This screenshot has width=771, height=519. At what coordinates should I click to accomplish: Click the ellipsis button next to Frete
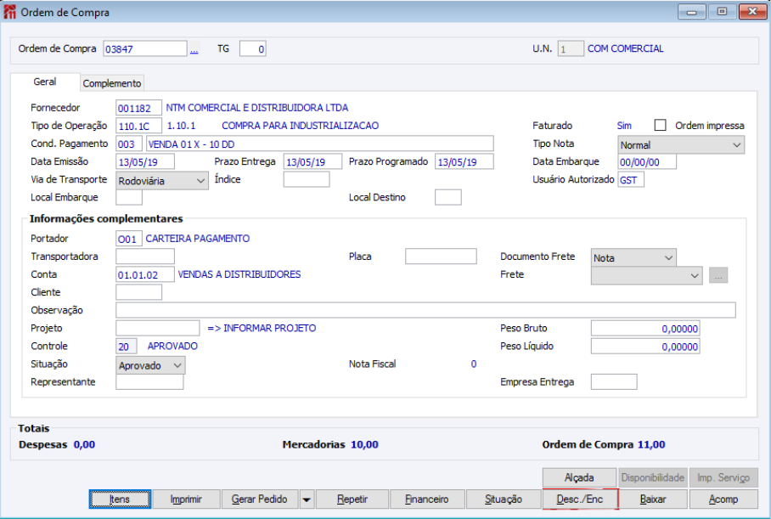[x=718, y=275]
